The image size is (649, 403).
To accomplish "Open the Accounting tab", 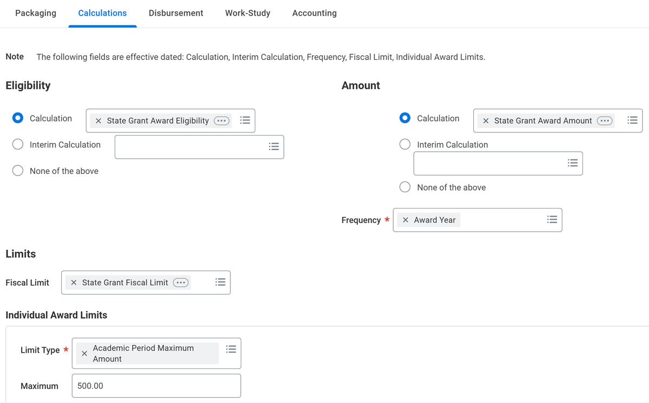I will (x=314, y=13).
